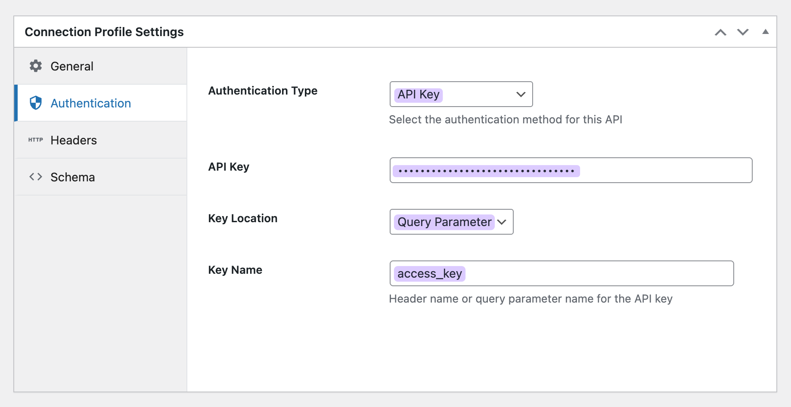Click into the Key Name text field
Image resolution: width=791 pixels, height=407 pixels.
561,273
